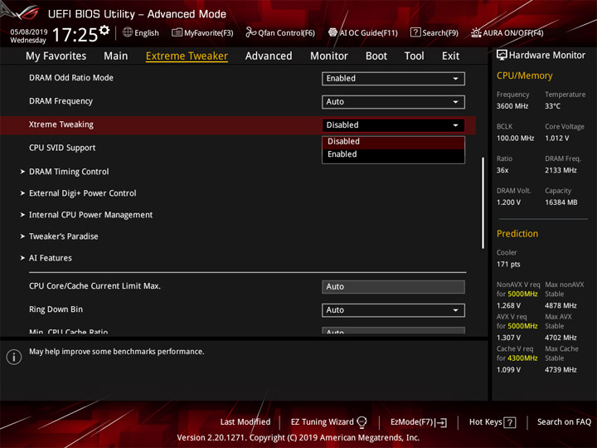Open DRAM Odd Ratio Mode dropdown
The image size is (597, 448).
pyautogui.click(x=393, y=79)
